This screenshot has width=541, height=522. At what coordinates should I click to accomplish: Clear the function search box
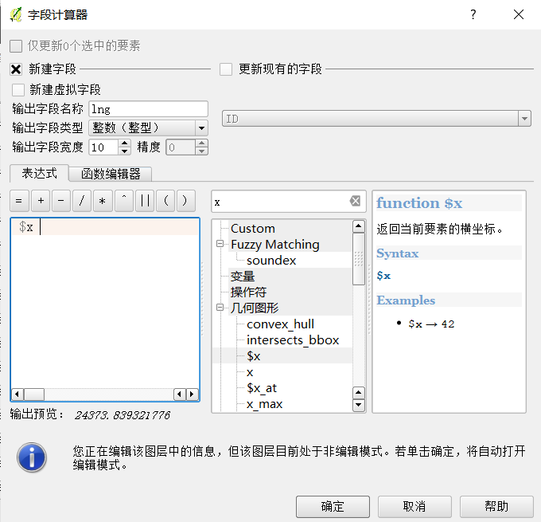[355, 201]
